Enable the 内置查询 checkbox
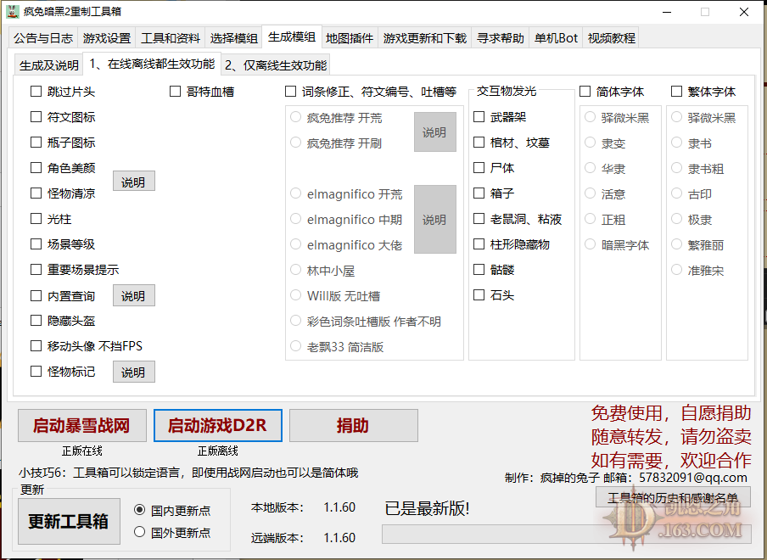The width and height of the screenshot is (767, 560). [36, 296]
